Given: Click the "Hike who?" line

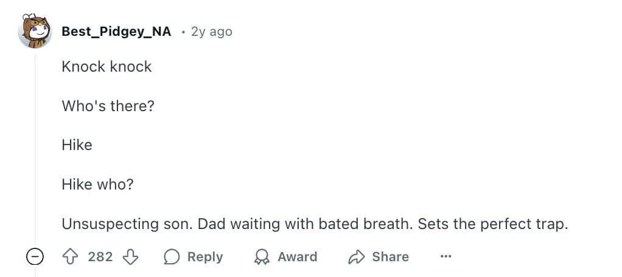Looking at the screenshot, I should (97, 184).
